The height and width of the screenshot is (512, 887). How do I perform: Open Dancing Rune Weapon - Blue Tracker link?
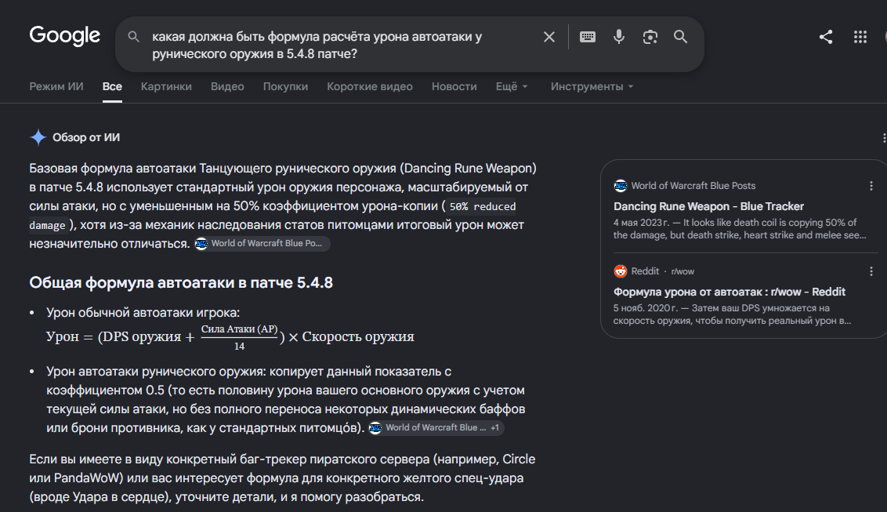click(708, 206)
